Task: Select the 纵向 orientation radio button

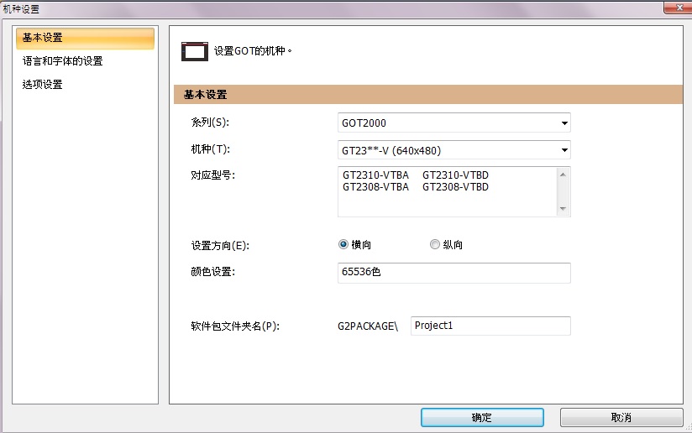Action: click(434, 245)
